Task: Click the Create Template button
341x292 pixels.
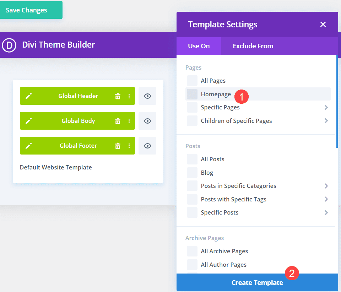Action: tap(257, 283)
